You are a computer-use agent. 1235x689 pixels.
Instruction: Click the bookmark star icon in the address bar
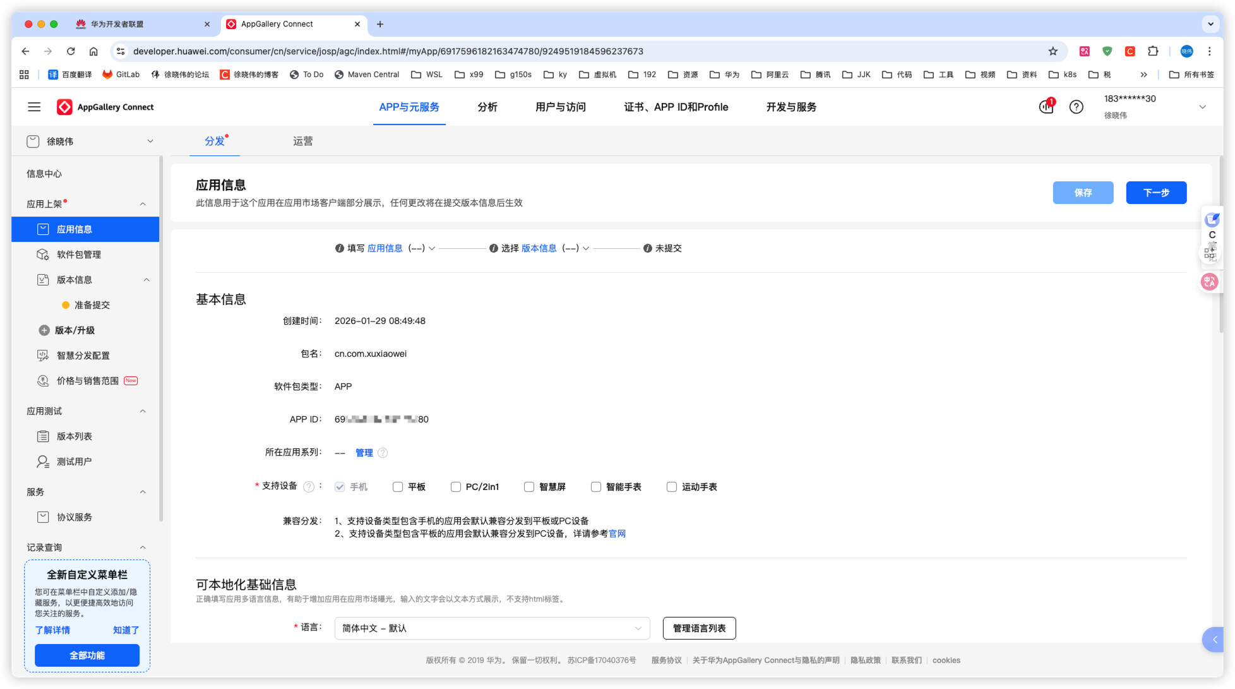(1053, 51)
